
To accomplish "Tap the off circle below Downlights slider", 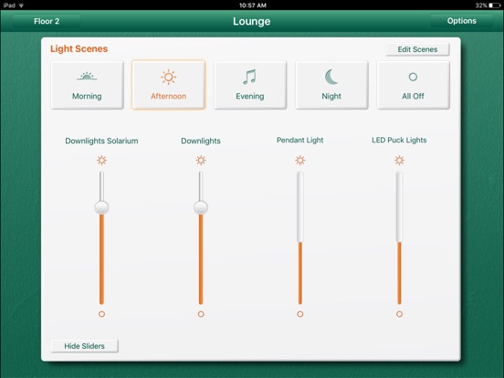I will pos(201,314).
